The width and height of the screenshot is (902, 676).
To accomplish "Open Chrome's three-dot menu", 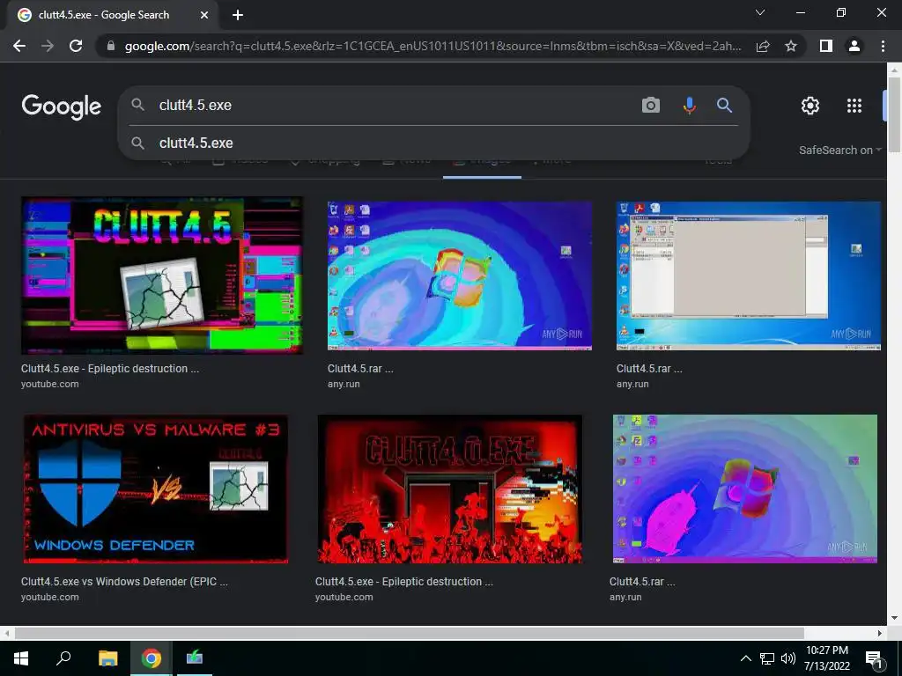I will click(x=883, y=46).
